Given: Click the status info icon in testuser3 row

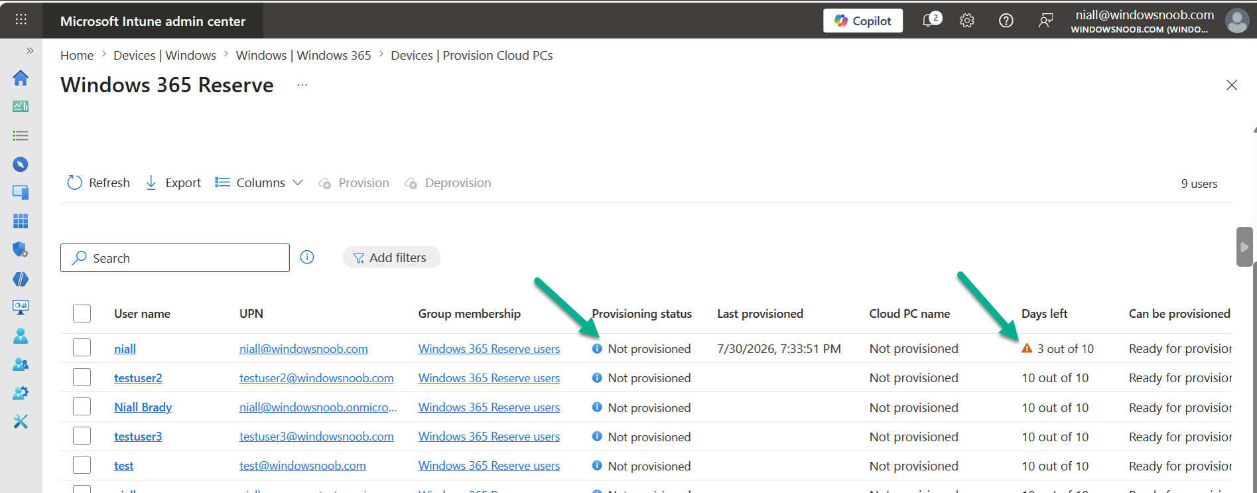Looking at the screenshot, I should tap(597, 436).
